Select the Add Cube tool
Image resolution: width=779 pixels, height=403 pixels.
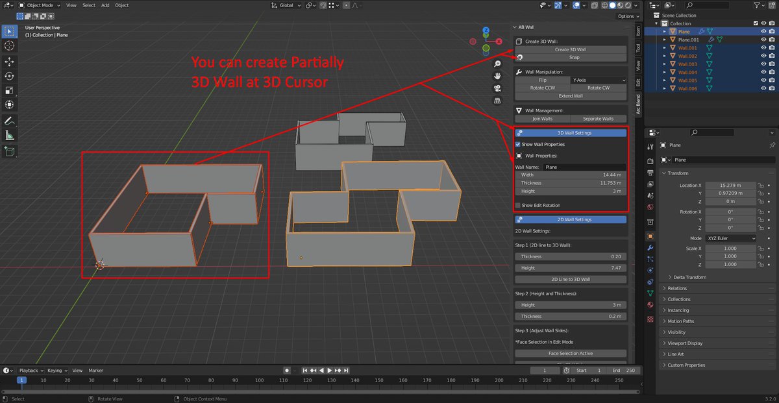[x=10, y=152]
